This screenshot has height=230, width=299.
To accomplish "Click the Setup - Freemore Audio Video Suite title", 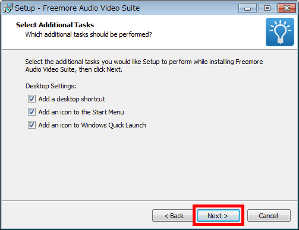I will pos(77,8).
